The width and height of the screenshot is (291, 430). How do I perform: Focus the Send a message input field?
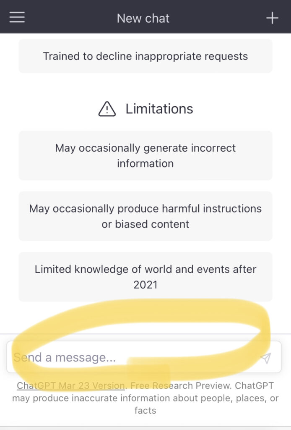tap(144, 357)
